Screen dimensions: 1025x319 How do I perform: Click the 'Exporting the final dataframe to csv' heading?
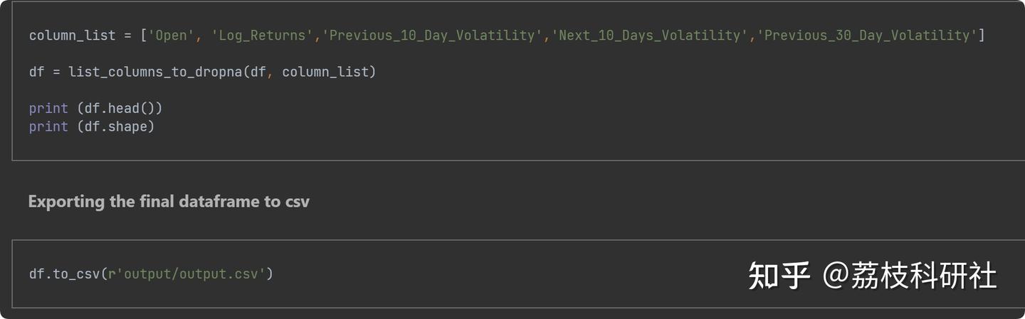pos(169,202)
